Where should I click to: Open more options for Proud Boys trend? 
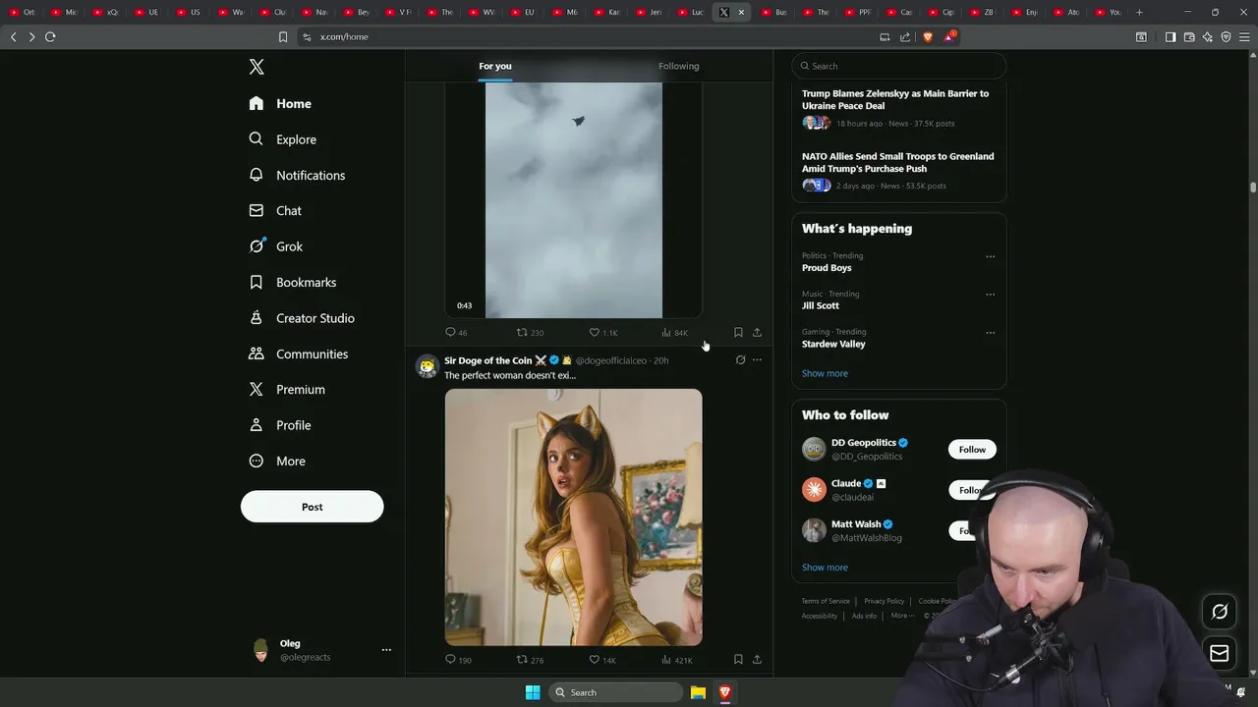[x=990, y=256]
